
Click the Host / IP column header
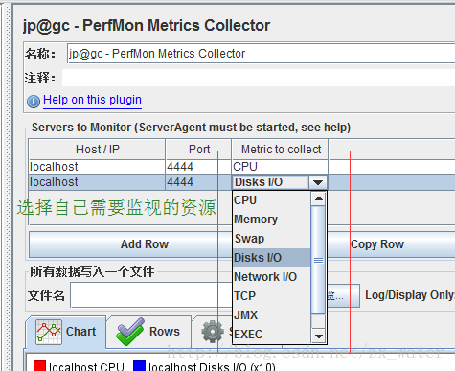click(97, 150)
